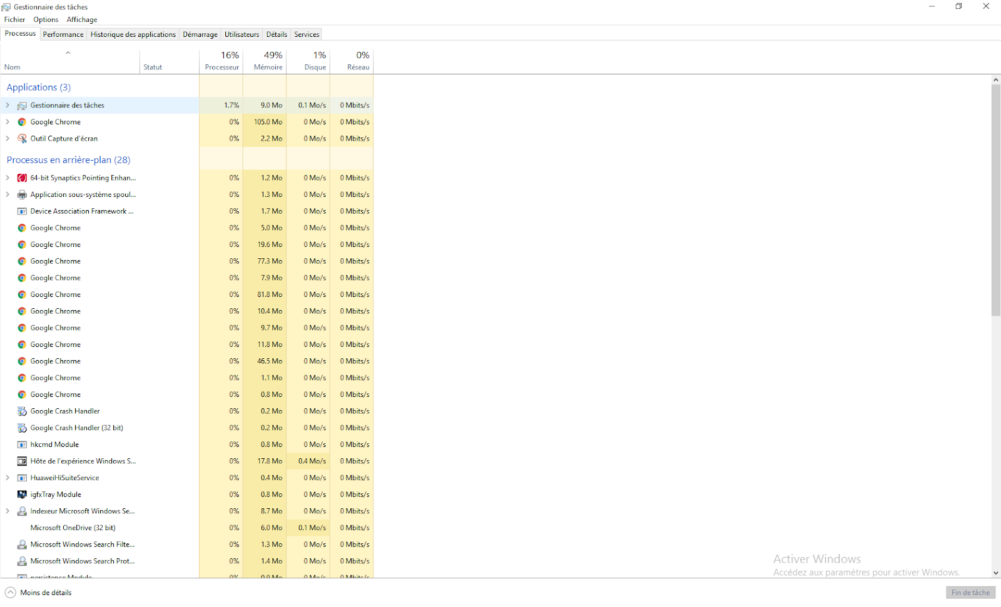Click the 1.7% processor cell

pyautogui.click(x=221, y=105)
